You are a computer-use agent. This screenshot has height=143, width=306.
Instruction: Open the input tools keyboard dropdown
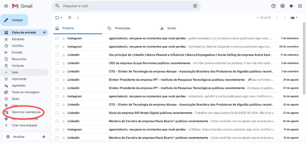294,18
